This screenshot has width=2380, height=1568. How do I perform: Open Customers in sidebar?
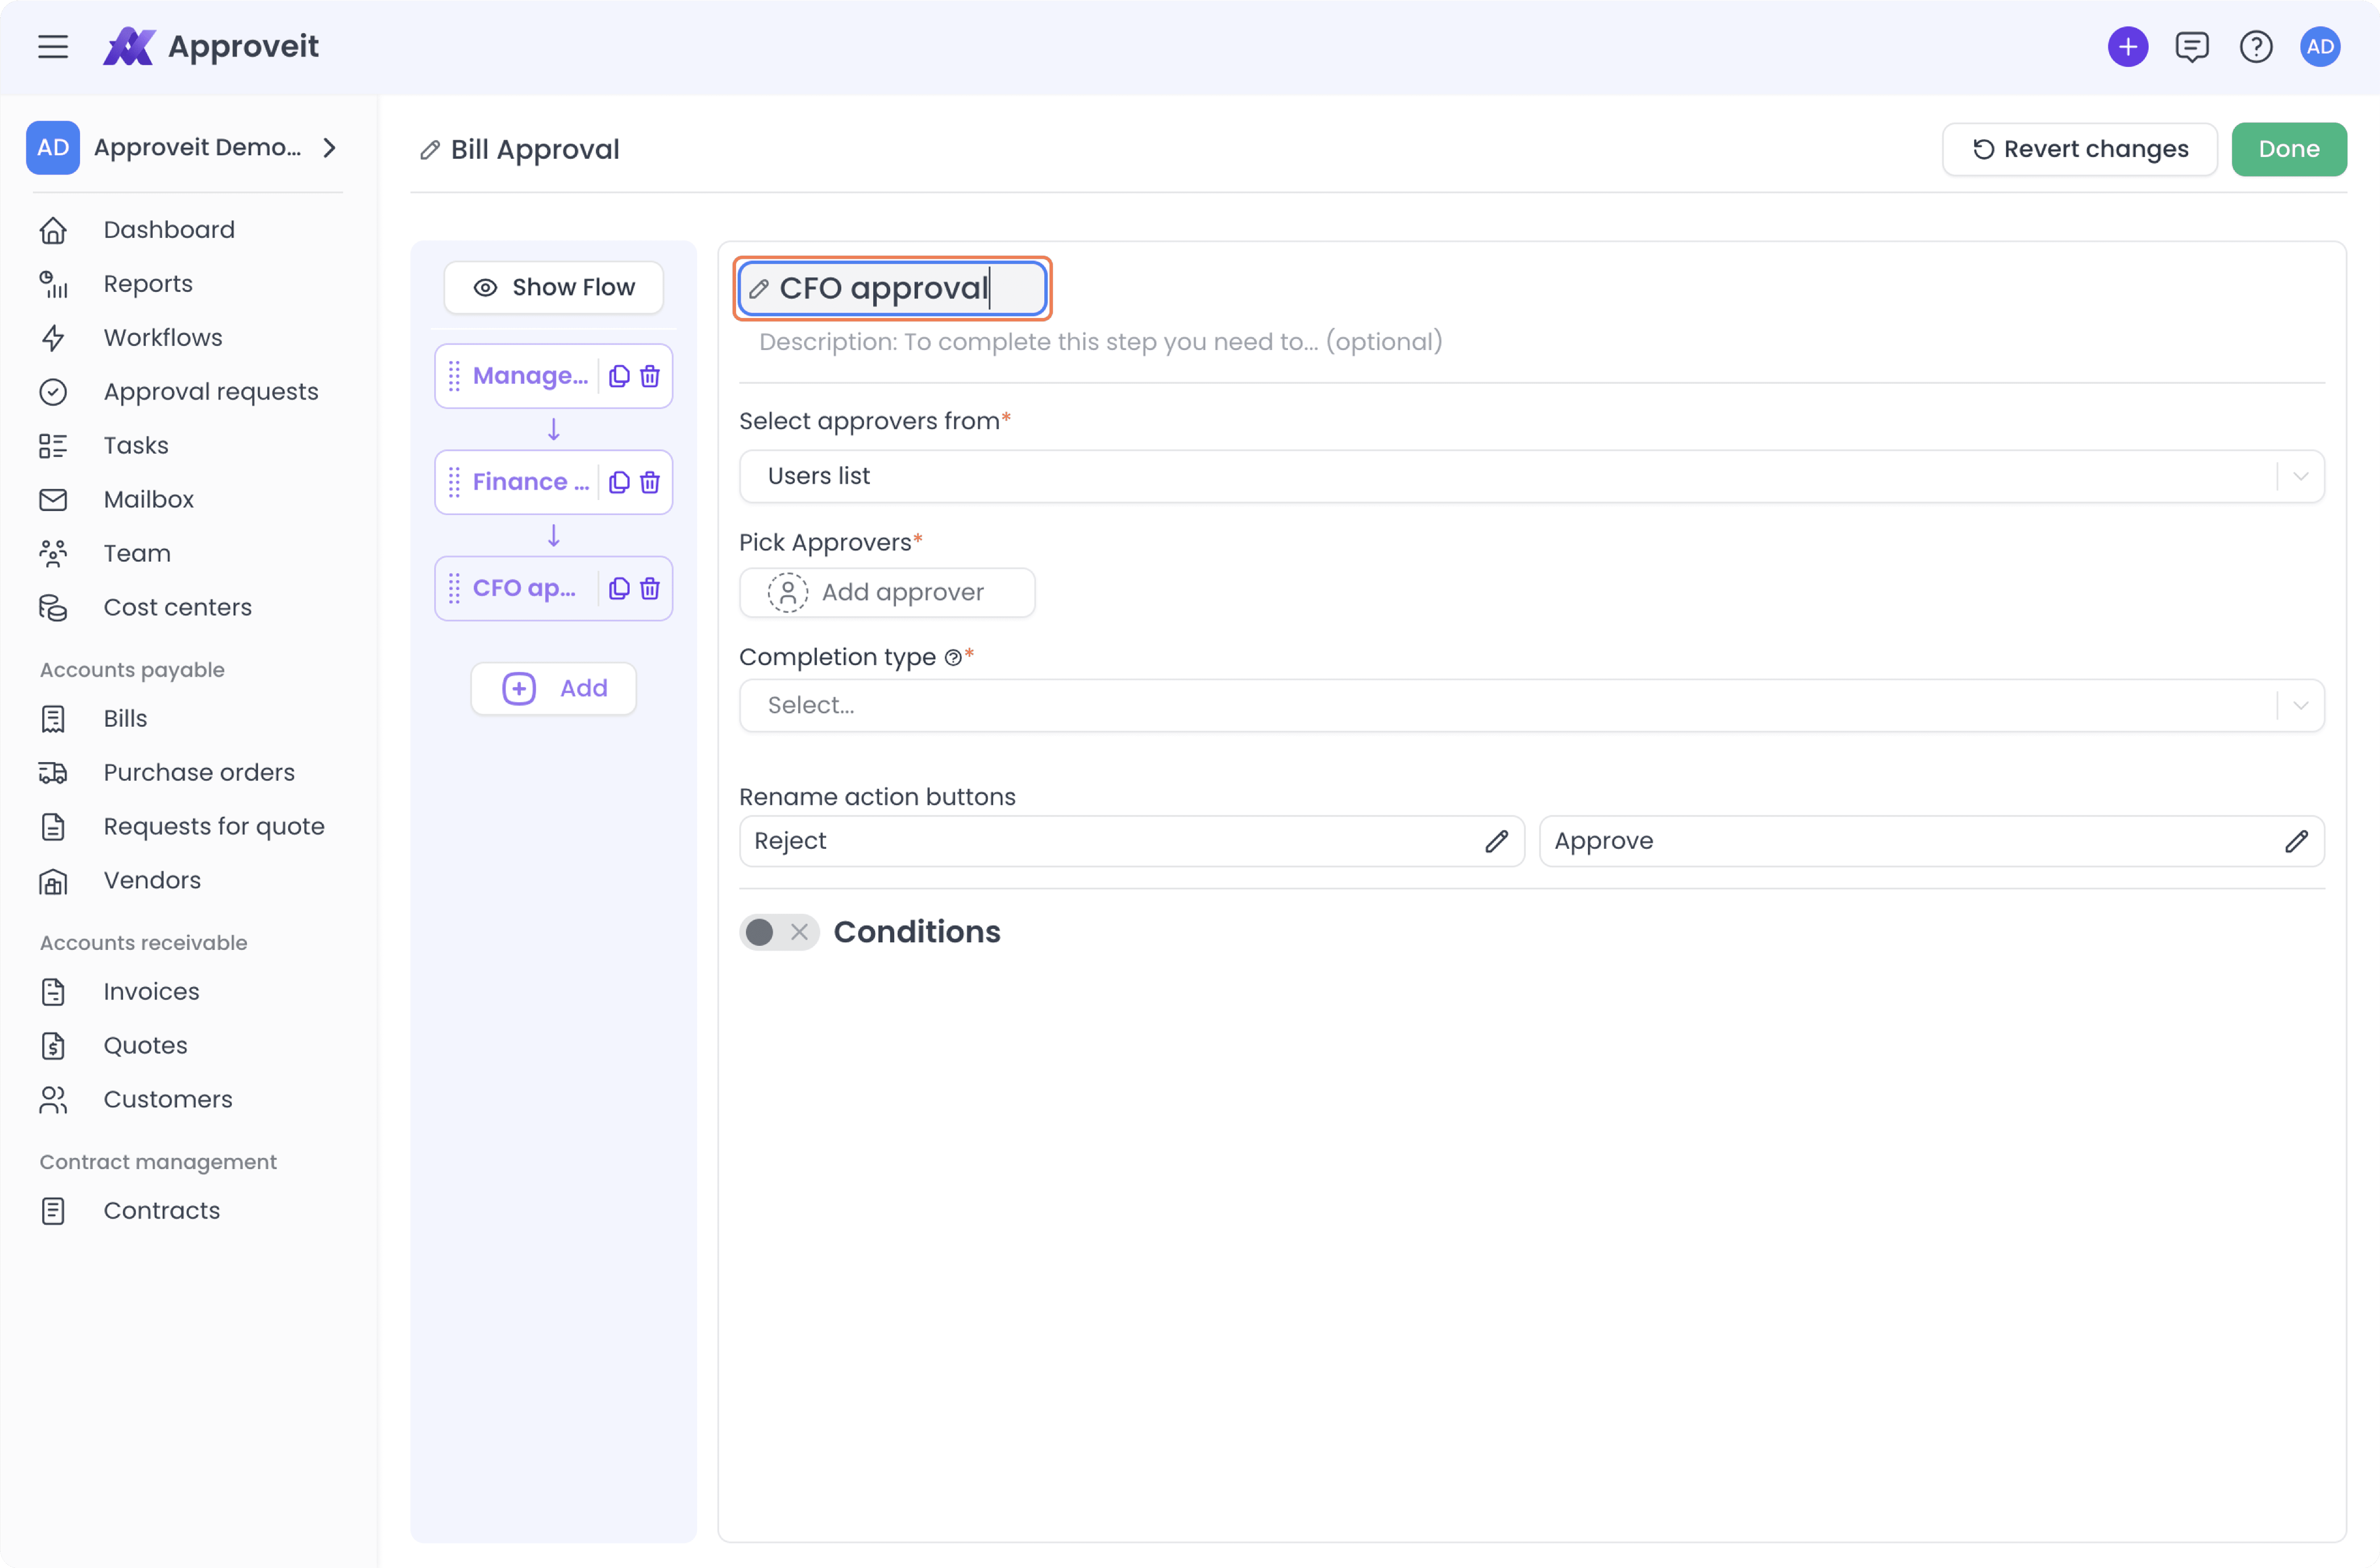[168, 1100]
